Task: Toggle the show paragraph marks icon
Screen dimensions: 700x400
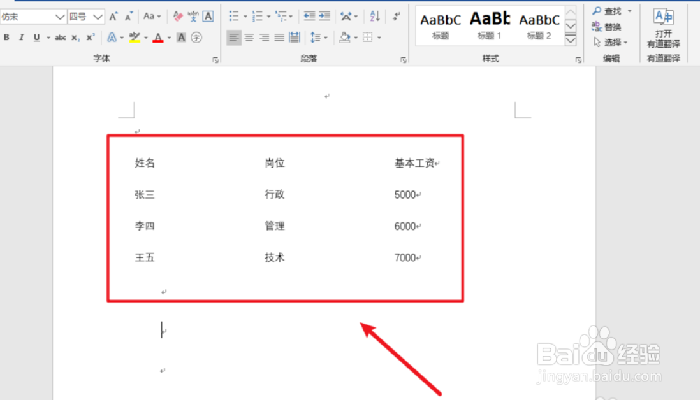Action: click(x=397, y=16)
